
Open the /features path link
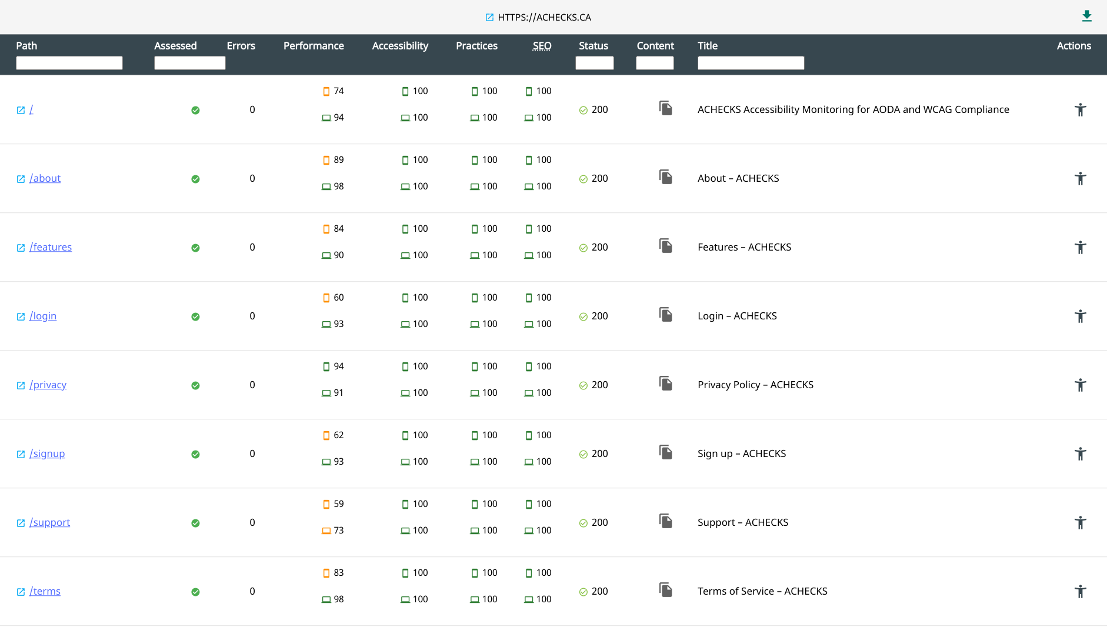pyautogui.click(x=51, y=247)
